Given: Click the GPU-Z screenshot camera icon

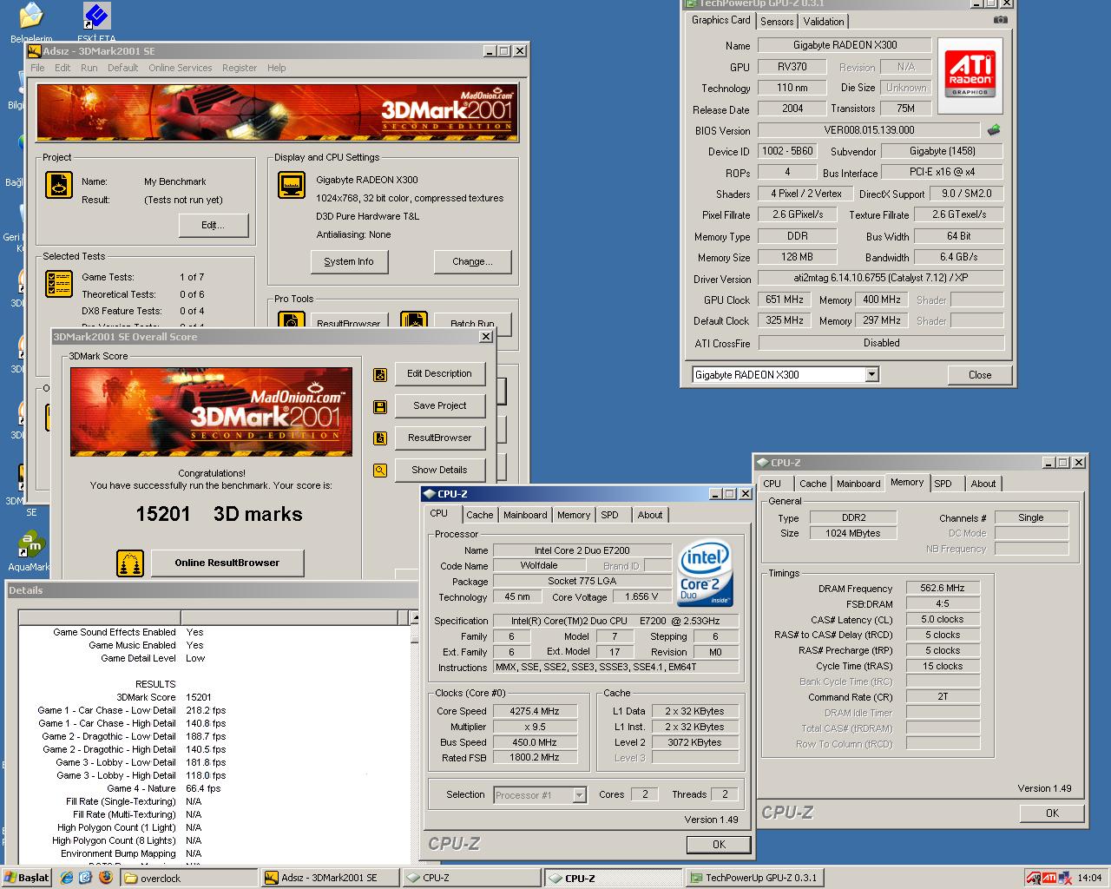Looking at the screenshot, I should (x=1000, y=20).
